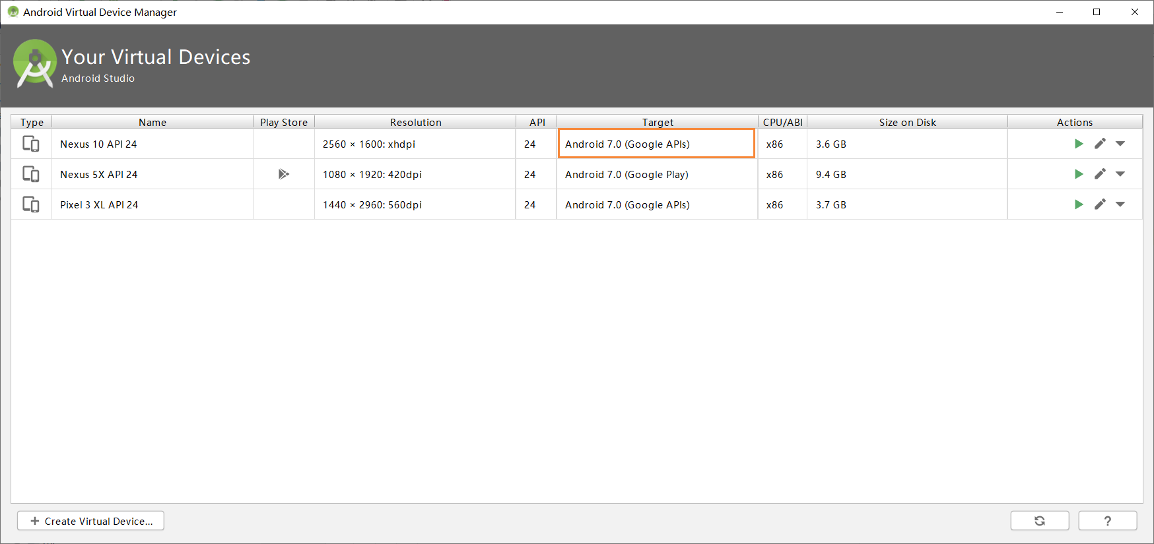Select the Nexus 10 API 24 name cell
The width and height of the screenshot is (1154, 544).
153,144
